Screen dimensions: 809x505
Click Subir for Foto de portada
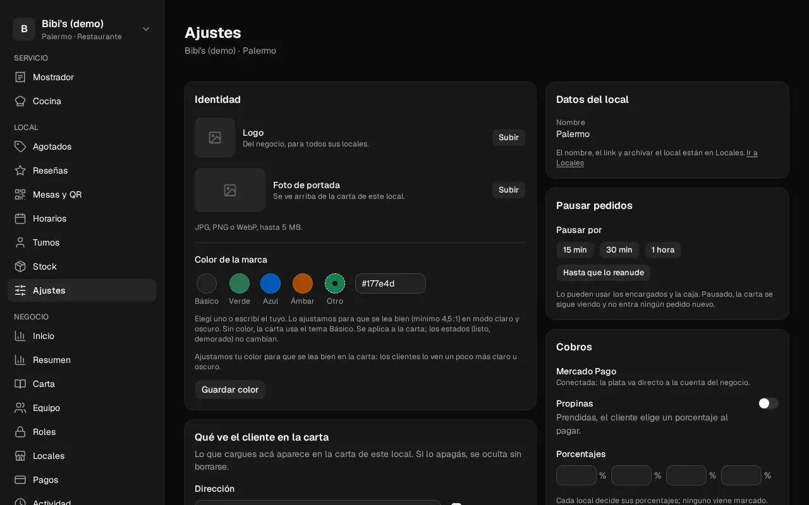pos(509,190)
